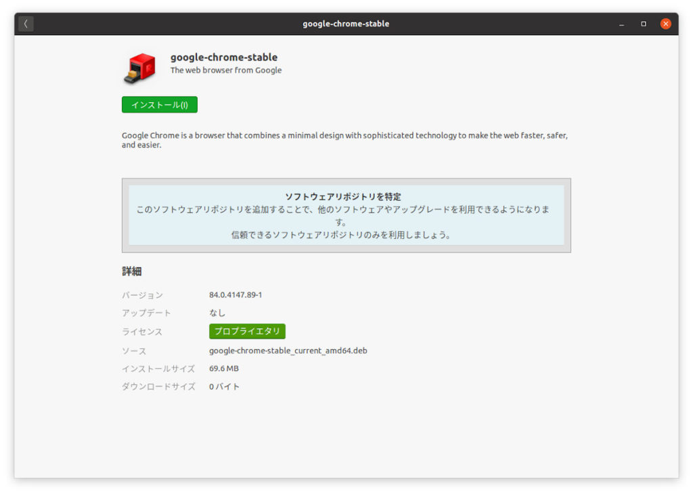Click the ソフトウェアリポジトリを特定 notice heading
The height and width of the screenshot is (494, 693).
click(x=342, y=197)
